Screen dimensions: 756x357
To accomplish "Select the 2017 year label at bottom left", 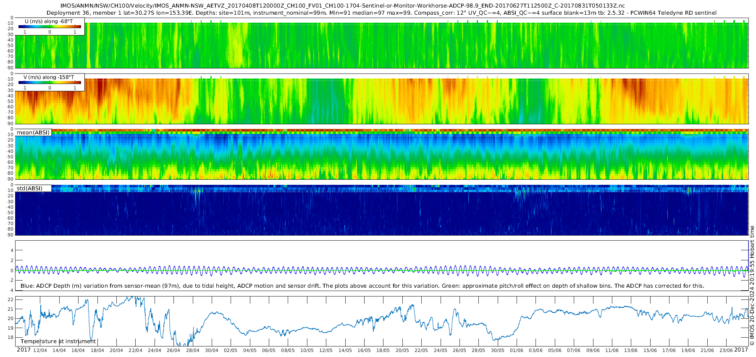I will pyautogui.click(x=24, y=350).
